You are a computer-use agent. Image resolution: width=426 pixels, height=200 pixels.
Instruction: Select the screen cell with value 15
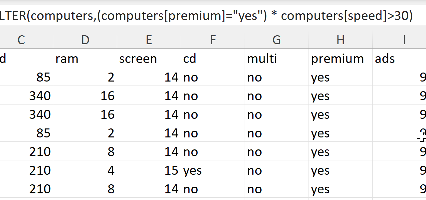coord(149,170)
